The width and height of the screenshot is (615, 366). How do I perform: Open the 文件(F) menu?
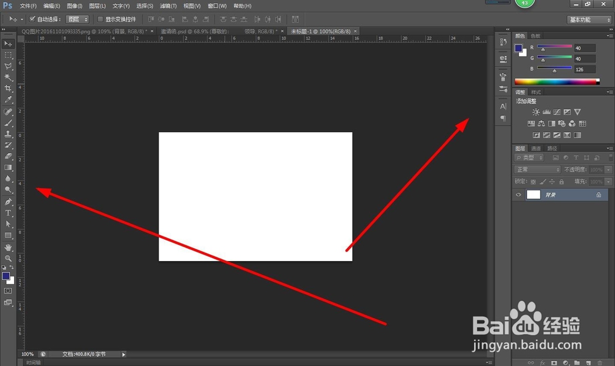(x=28, y=6)
